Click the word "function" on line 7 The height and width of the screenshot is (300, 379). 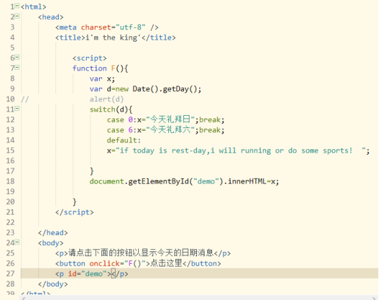click(90, 68)
